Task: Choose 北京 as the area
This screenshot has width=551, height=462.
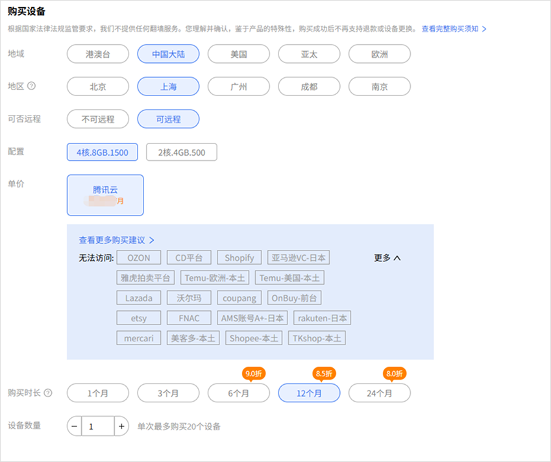Action: coord(98,86)
